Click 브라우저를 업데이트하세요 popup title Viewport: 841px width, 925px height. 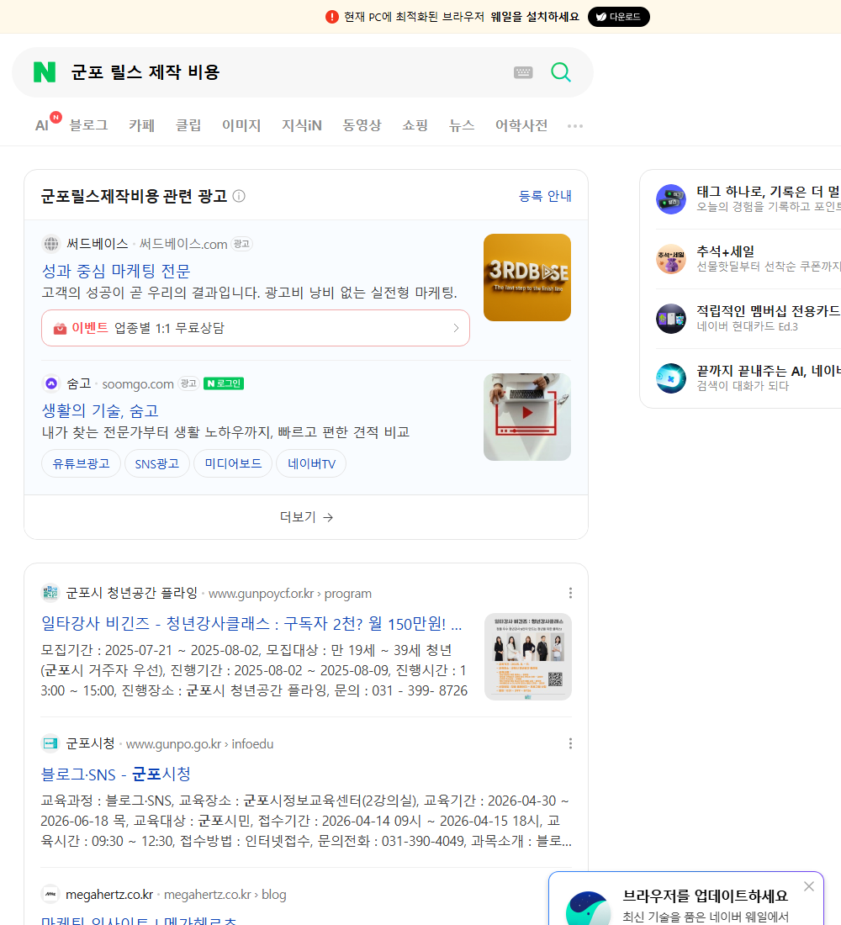706,896
